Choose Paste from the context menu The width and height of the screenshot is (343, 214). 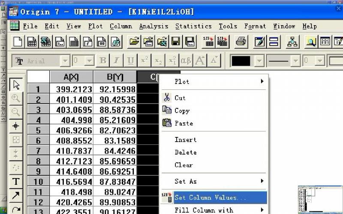pyautogui.click(x=214, y=123)
